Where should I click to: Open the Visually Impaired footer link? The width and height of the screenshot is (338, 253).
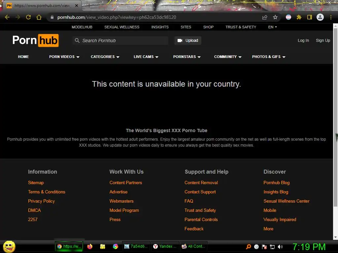pos(280,220)
